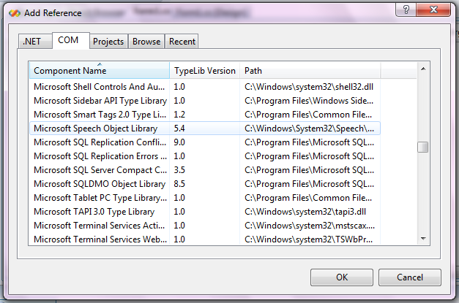
Task: Select the COM tab
Action: (70, 41)
